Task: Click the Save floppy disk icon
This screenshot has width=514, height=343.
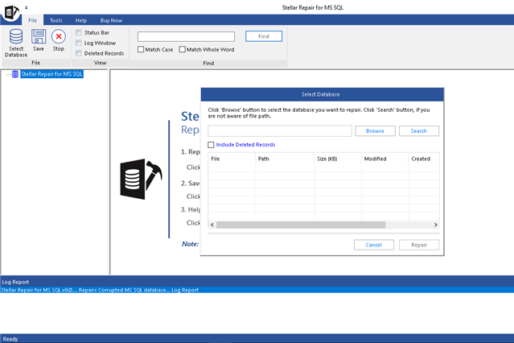Action: 39,36
